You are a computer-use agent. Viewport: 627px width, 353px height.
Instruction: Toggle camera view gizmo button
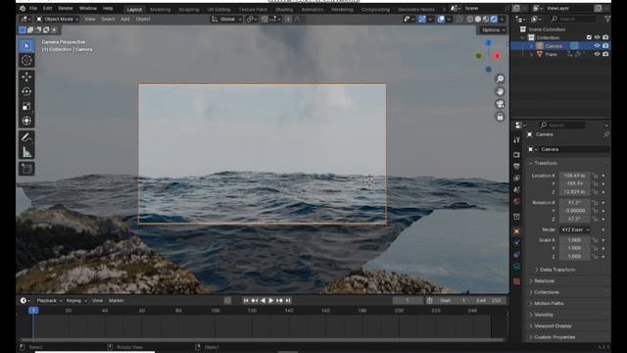500,104
